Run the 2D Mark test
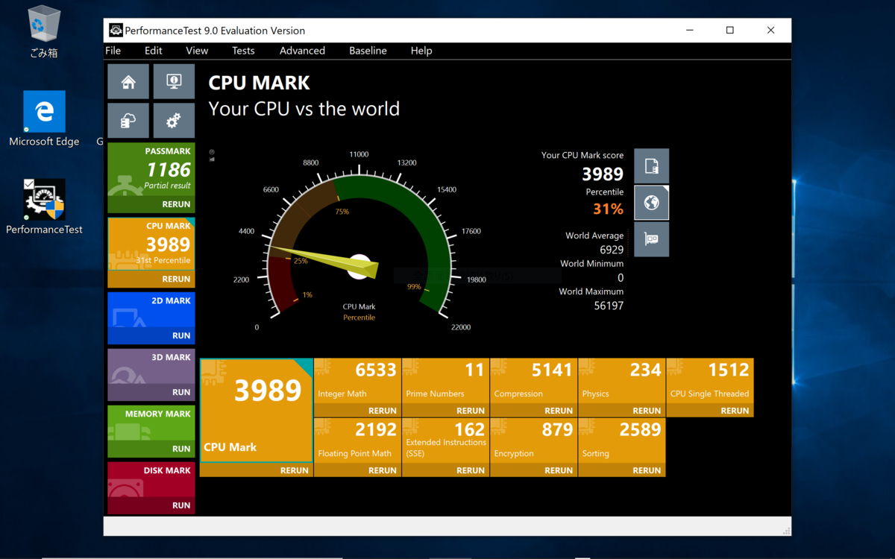 (x=181, y=335)
